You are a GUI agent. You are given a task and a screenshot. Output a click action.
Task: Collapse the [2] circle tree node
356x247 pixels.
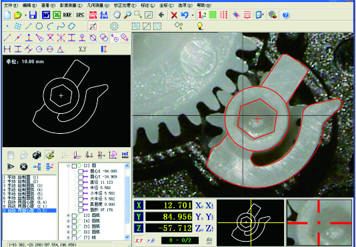point(68,166)
